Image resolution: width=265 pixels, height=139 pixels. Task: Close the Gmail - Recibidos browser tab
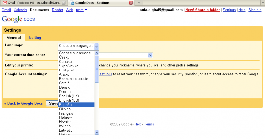(x=64, y=3)
